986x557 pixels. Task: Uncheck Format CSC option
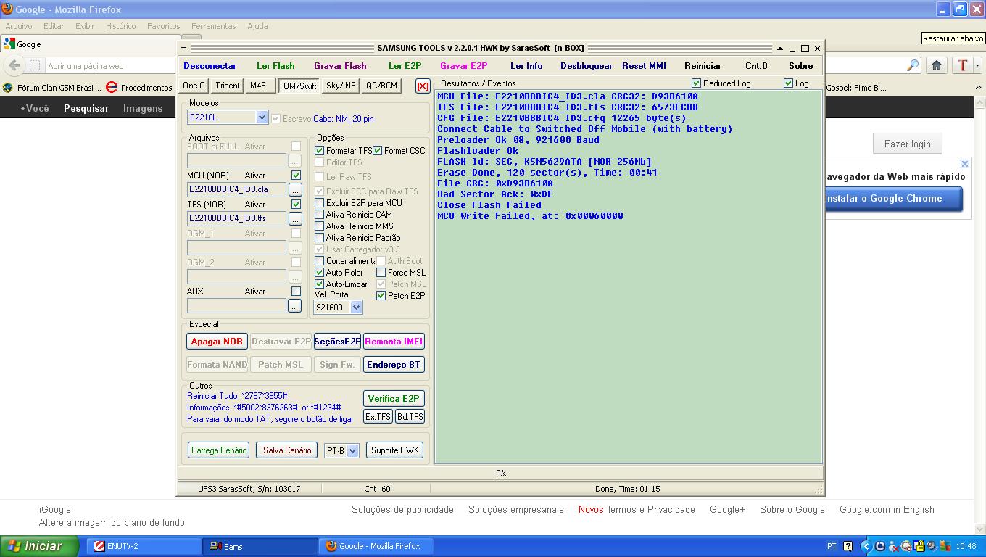point(377,151)
